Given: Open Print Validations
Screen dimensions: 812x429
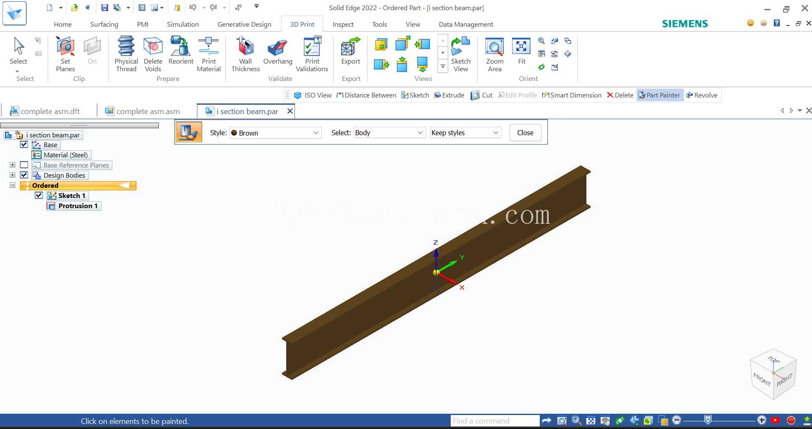Looking at the screenshot, I should point(312,54).
